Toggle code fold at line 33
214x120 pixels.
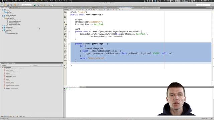tap(69, 44)
